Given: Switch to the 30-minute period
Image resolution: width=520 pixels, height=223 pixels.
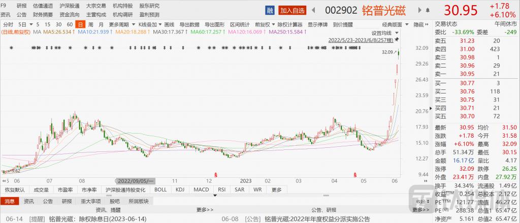Looking at the screenshot, I should click(x=58, y=24).
